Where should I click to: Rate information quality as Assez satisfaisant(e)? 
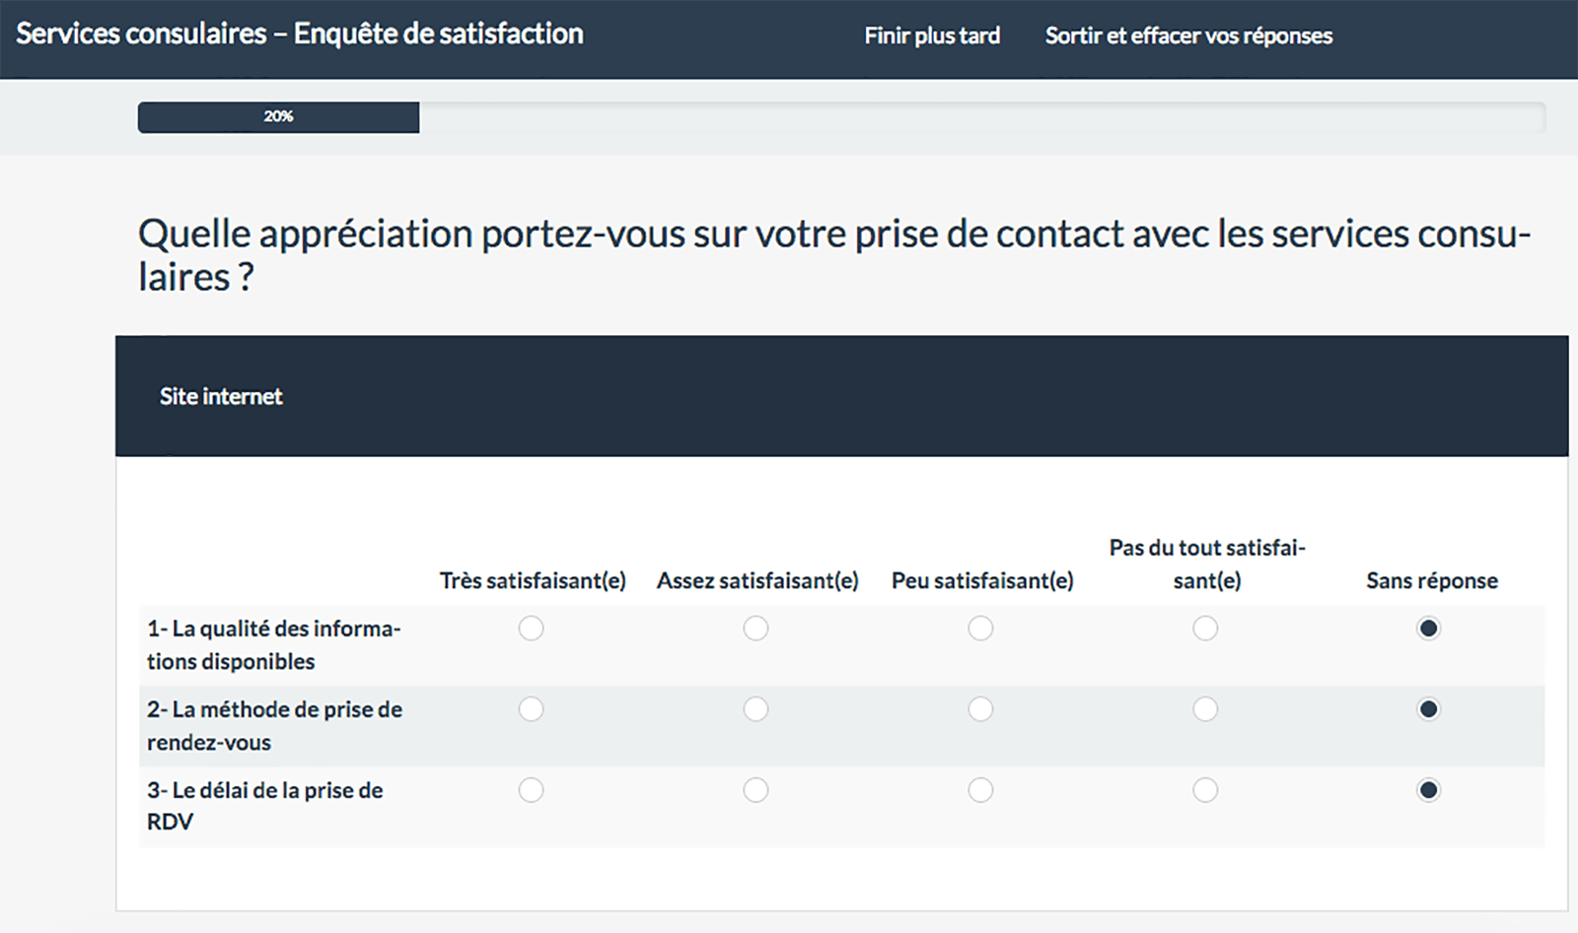(x=755, y=629)
